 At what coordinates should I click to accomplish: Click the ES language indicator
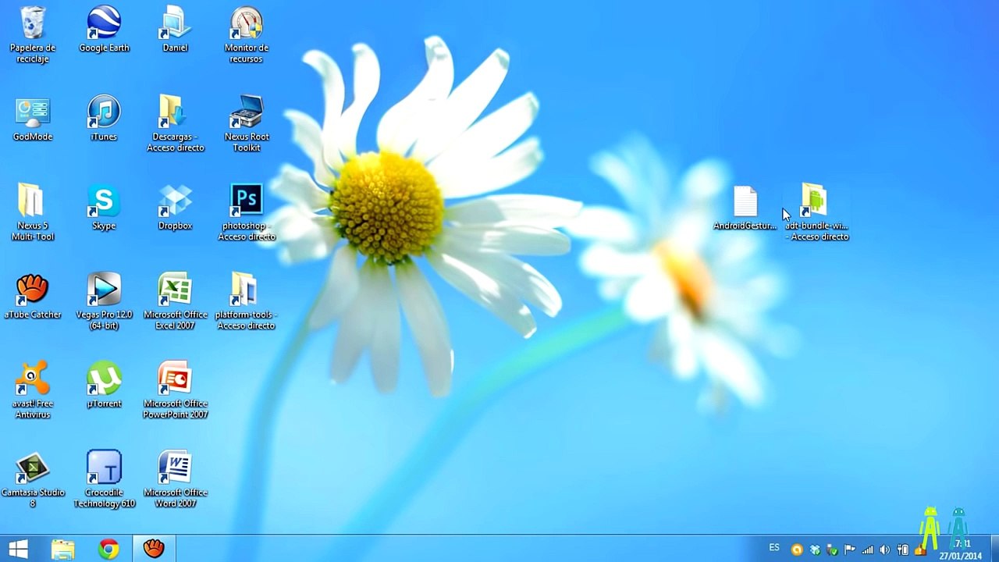(x=774, y=548)
